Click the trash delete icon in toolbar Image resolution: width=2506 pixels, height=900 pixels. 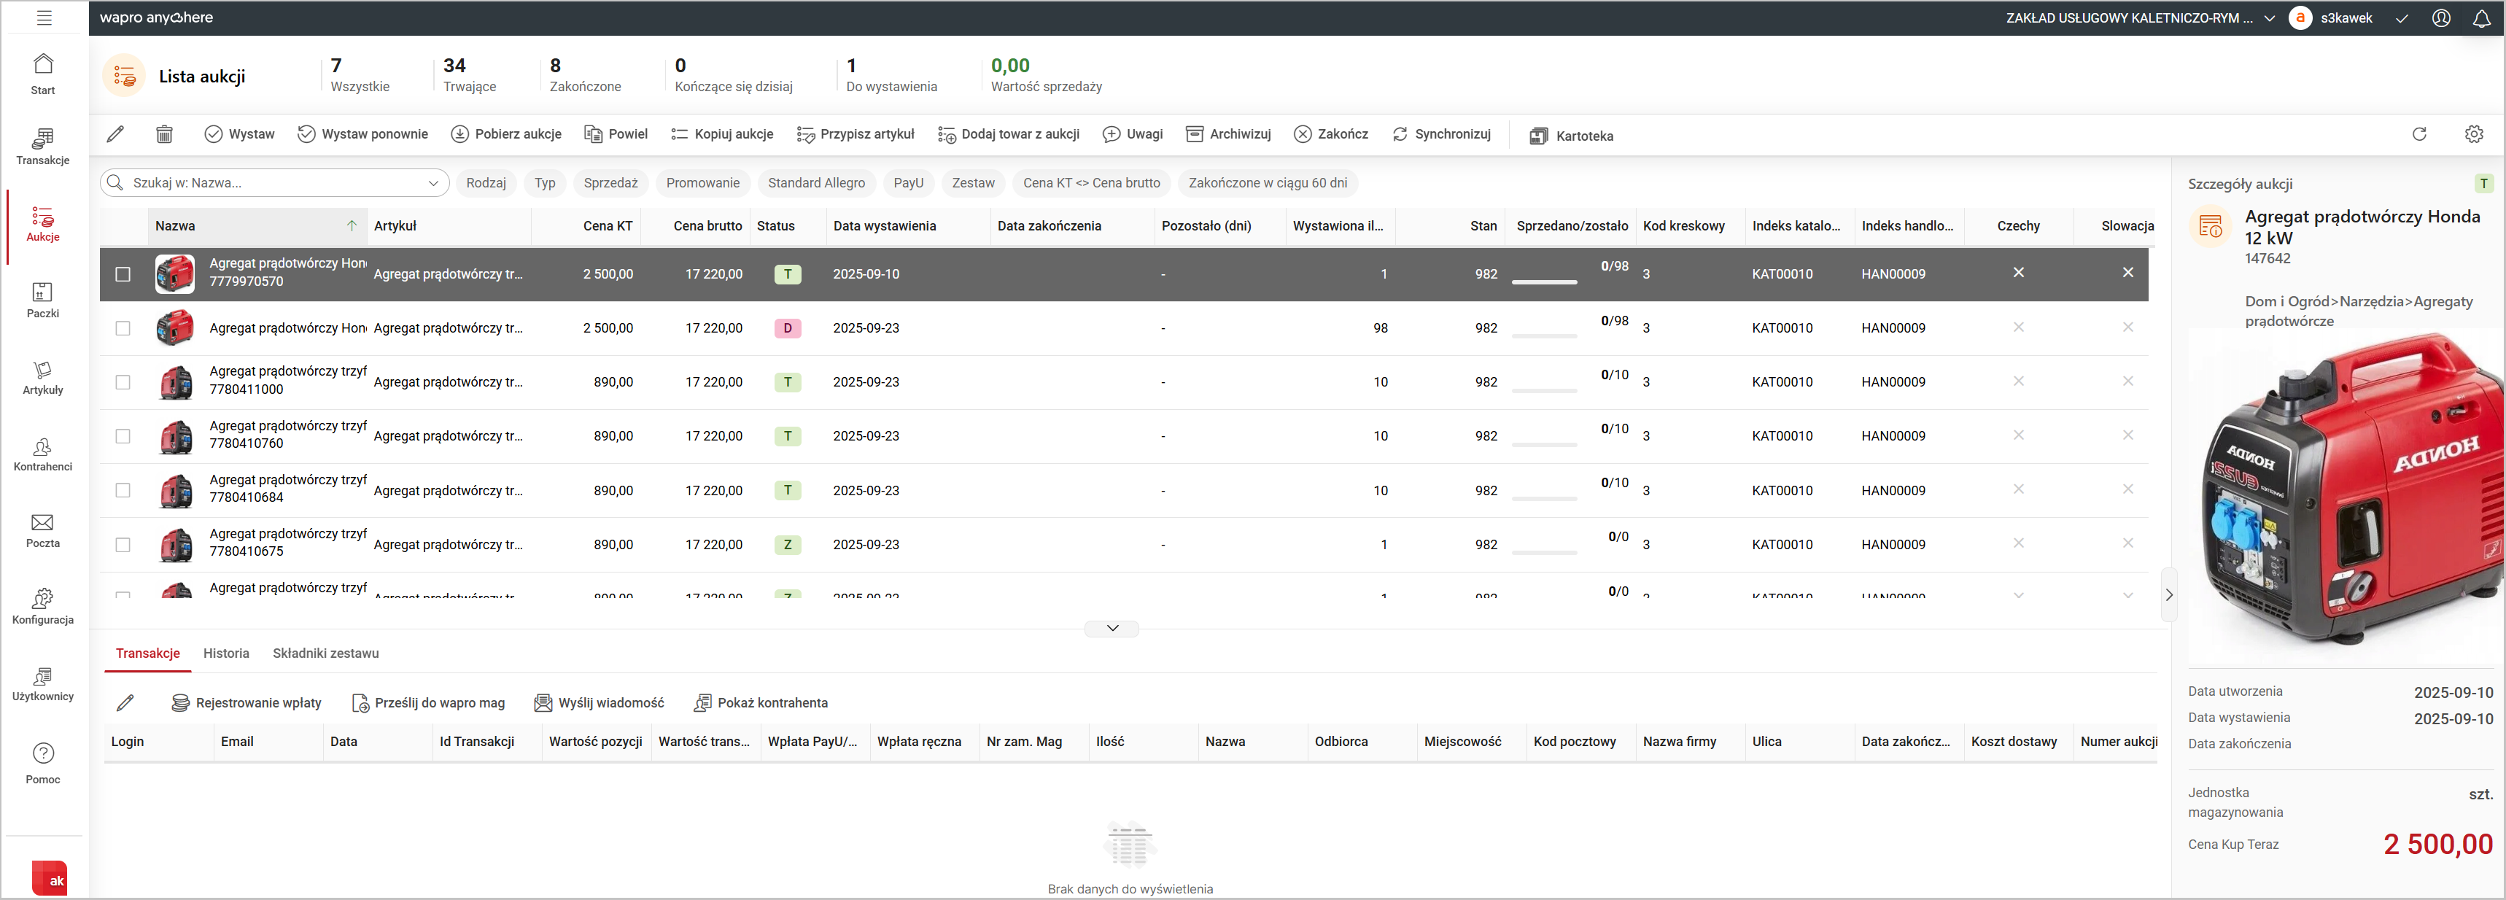tap(164, 134)
